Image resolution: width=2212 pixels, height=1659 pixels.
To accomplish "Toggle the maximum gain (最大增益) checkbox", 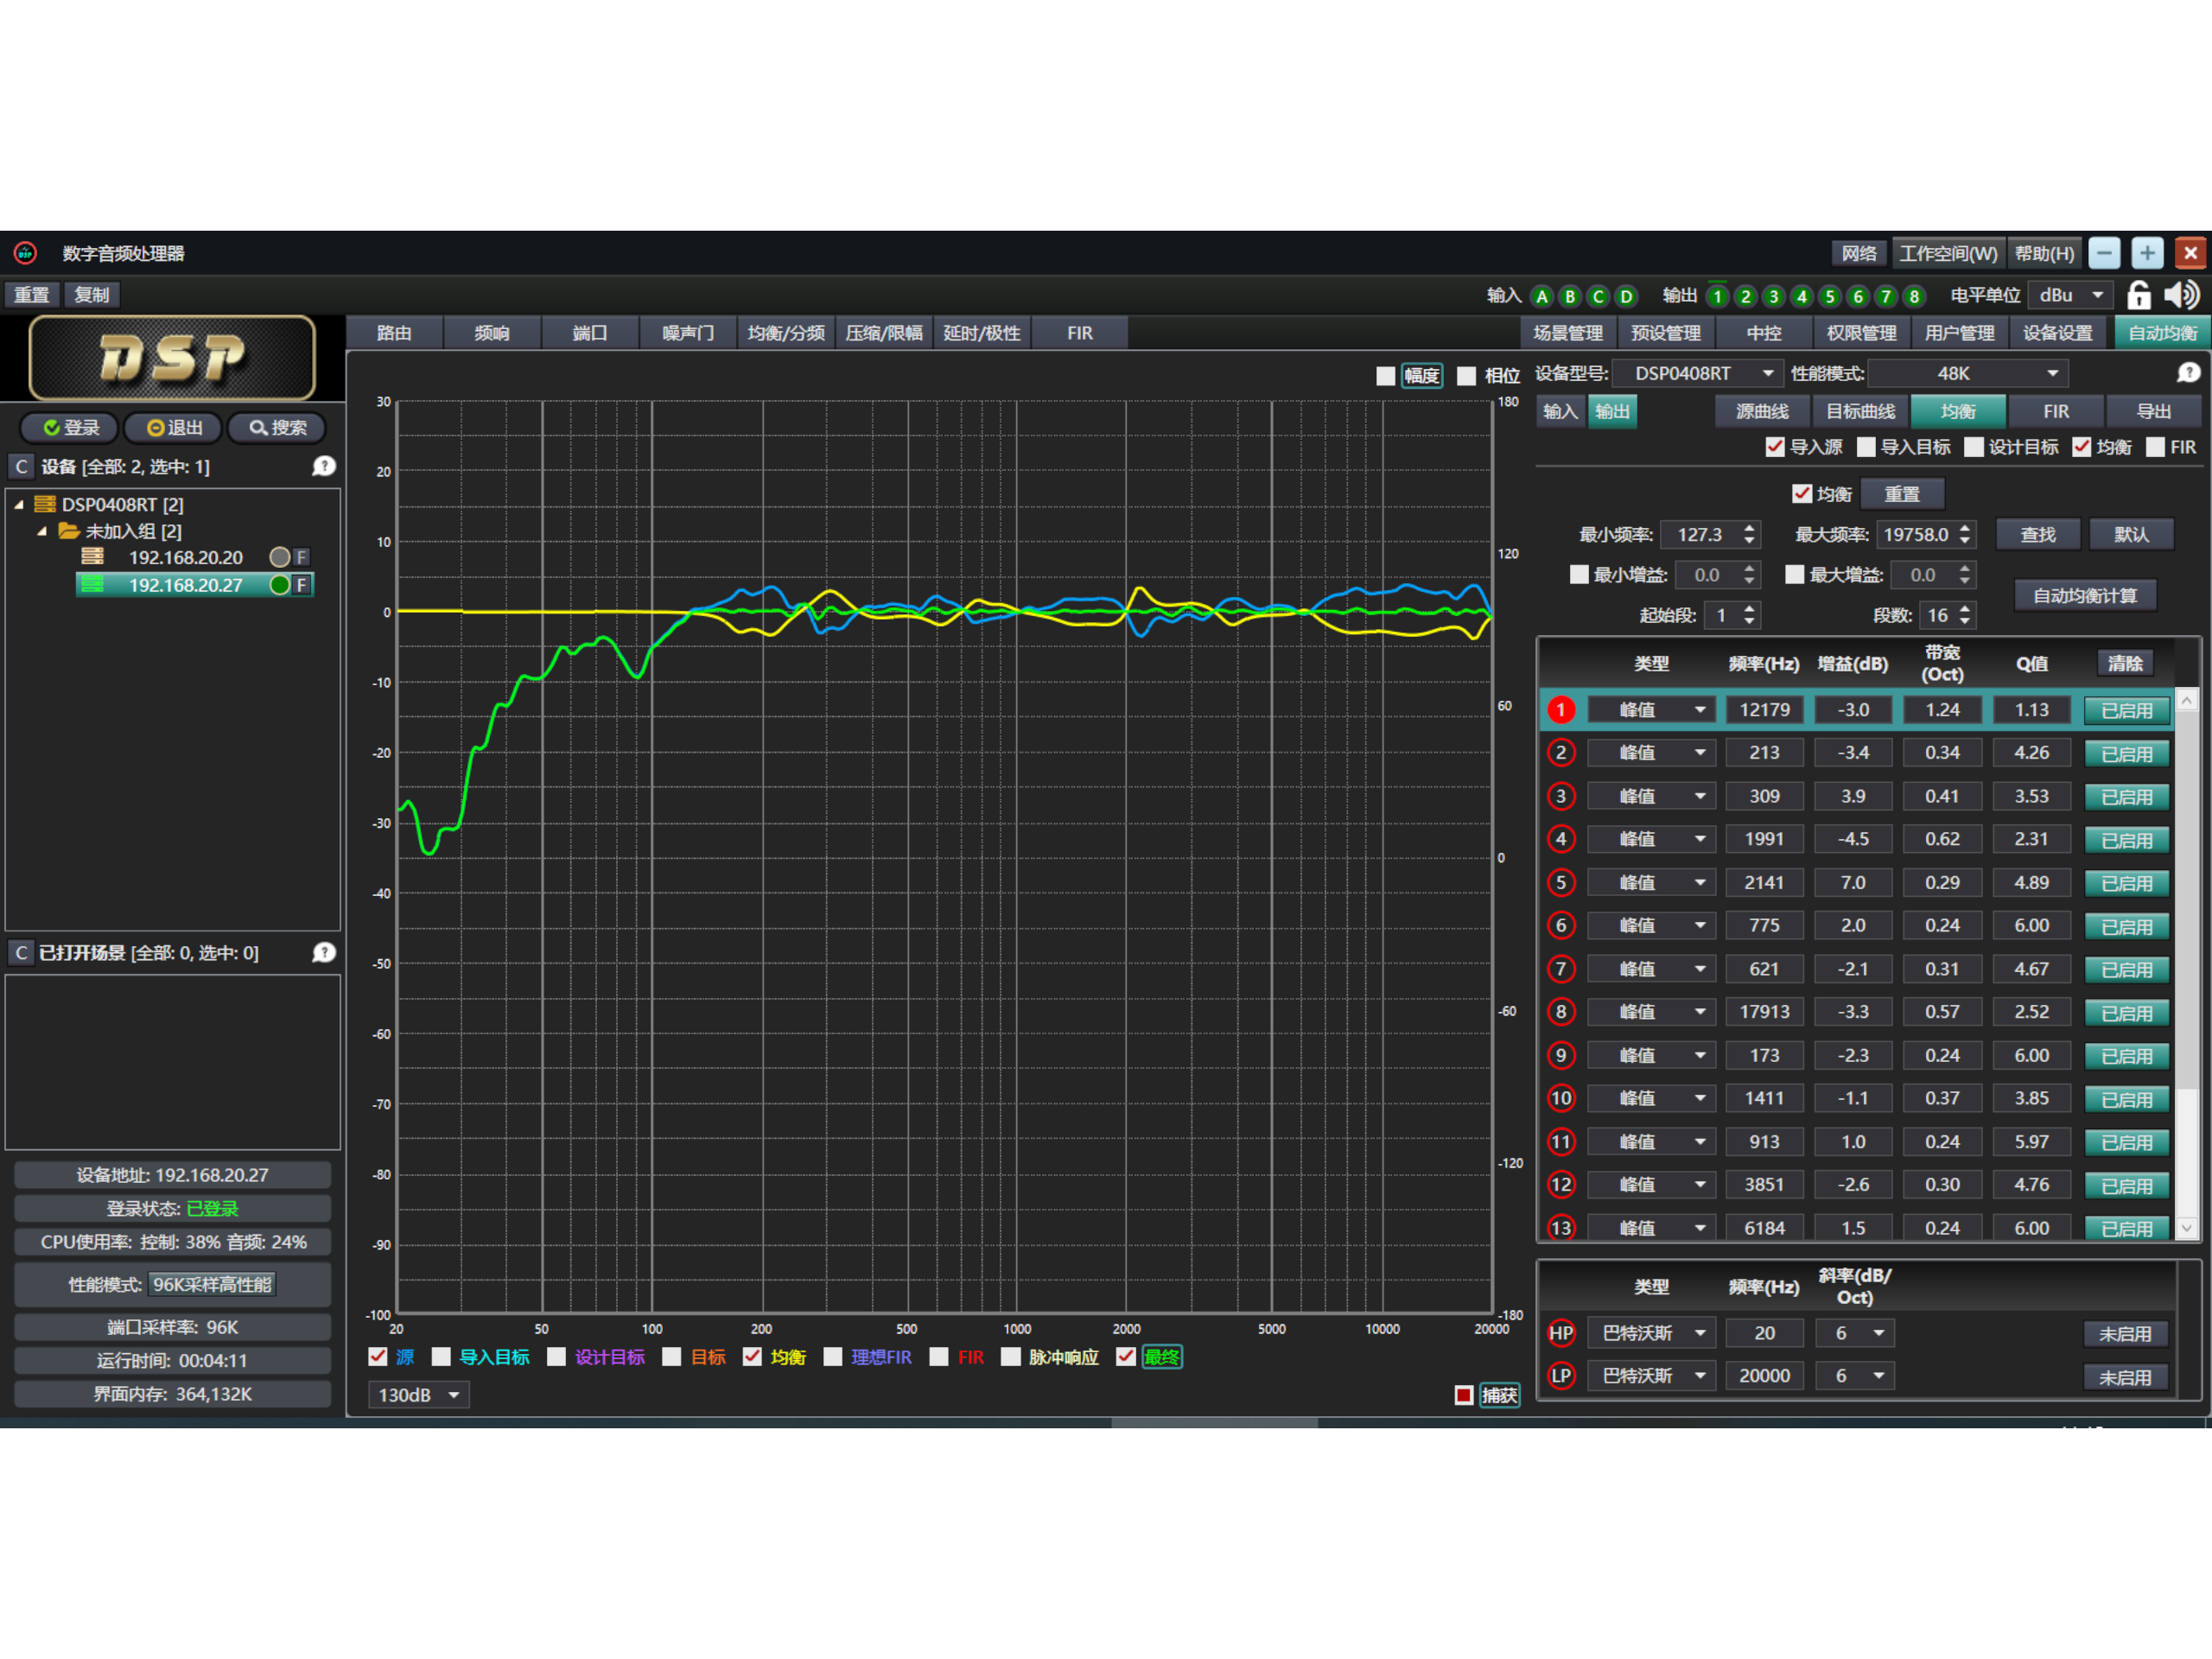I will pyautogui.click(x=1795, y=575).
